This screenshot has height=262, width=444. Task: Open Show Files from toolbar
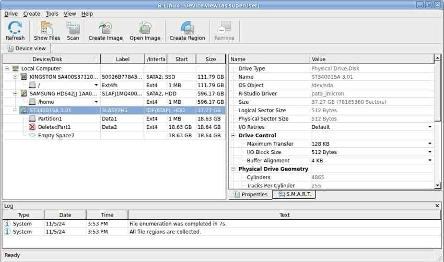[46, 31]
